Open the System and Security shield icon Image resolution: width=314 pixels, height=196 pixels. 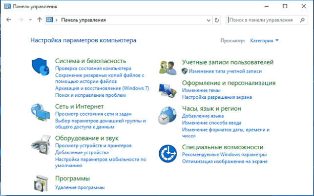coord(41,67)
